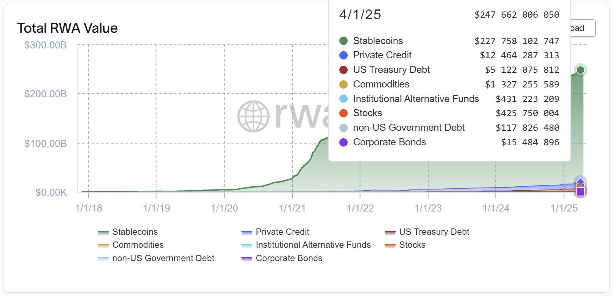Hide Corporate Bonds series in legend
Image resolution: width=613 pixels, height=297 pixels.
[x=282, y=258]
